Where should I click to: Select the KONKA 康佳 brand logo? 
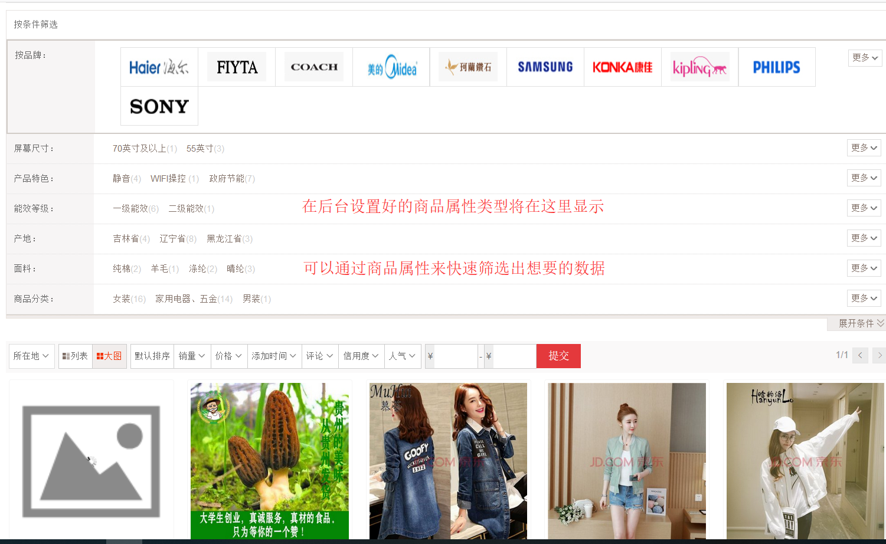[x=623, y=67]
